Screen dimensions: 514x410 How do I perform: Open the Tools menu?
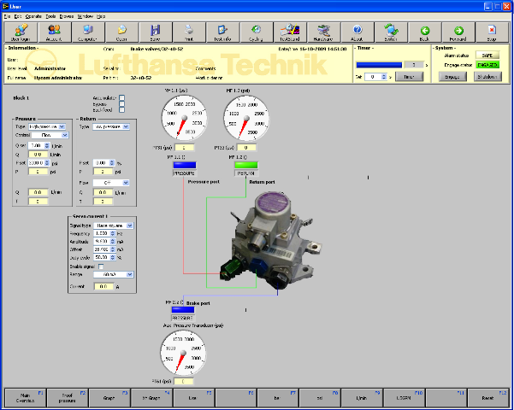pyautogui.click(x=50, y=16)
